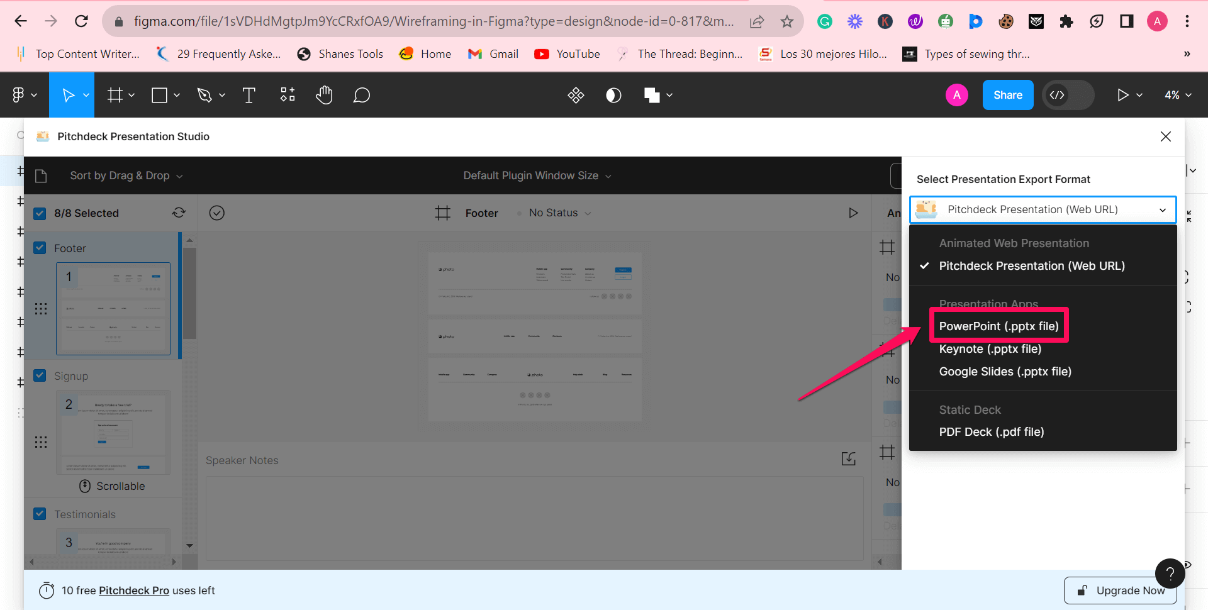This screenshot has width=1208, height=610.
Task: Select the Hand tool
Action: pyautogui.click(x=324, y=95)
